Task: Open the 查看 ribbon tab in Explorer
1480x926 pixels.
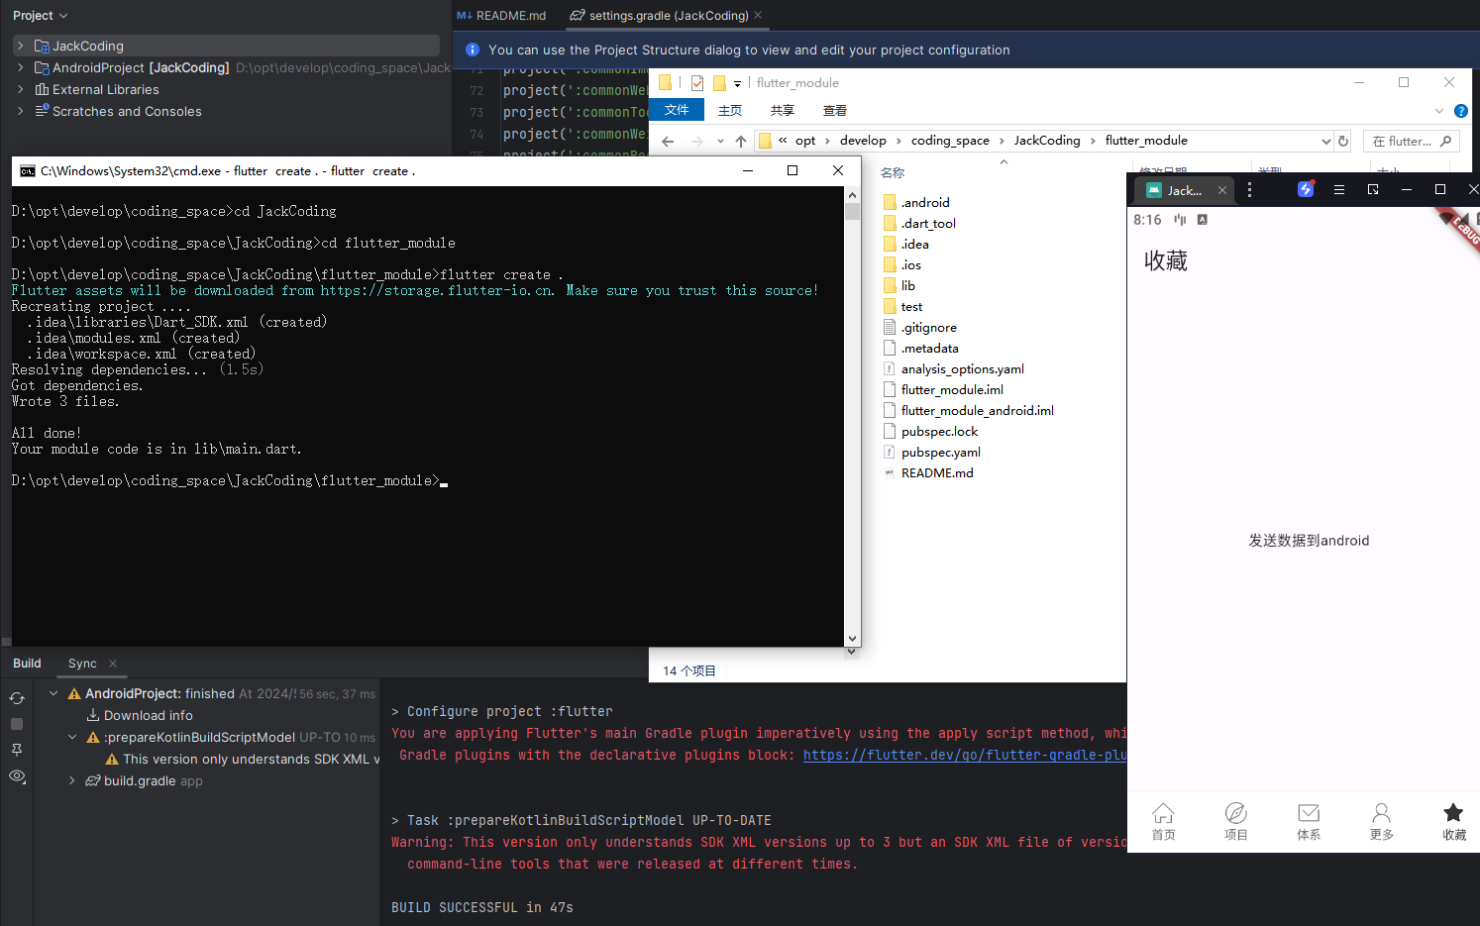Action: (835, 111)
